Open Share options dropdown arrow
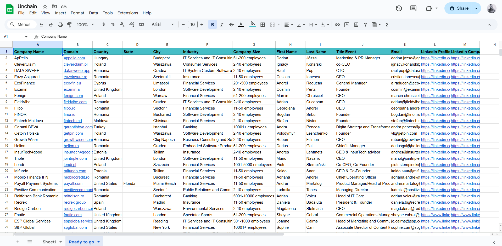 pyautogui.click(x=476, y=8)
